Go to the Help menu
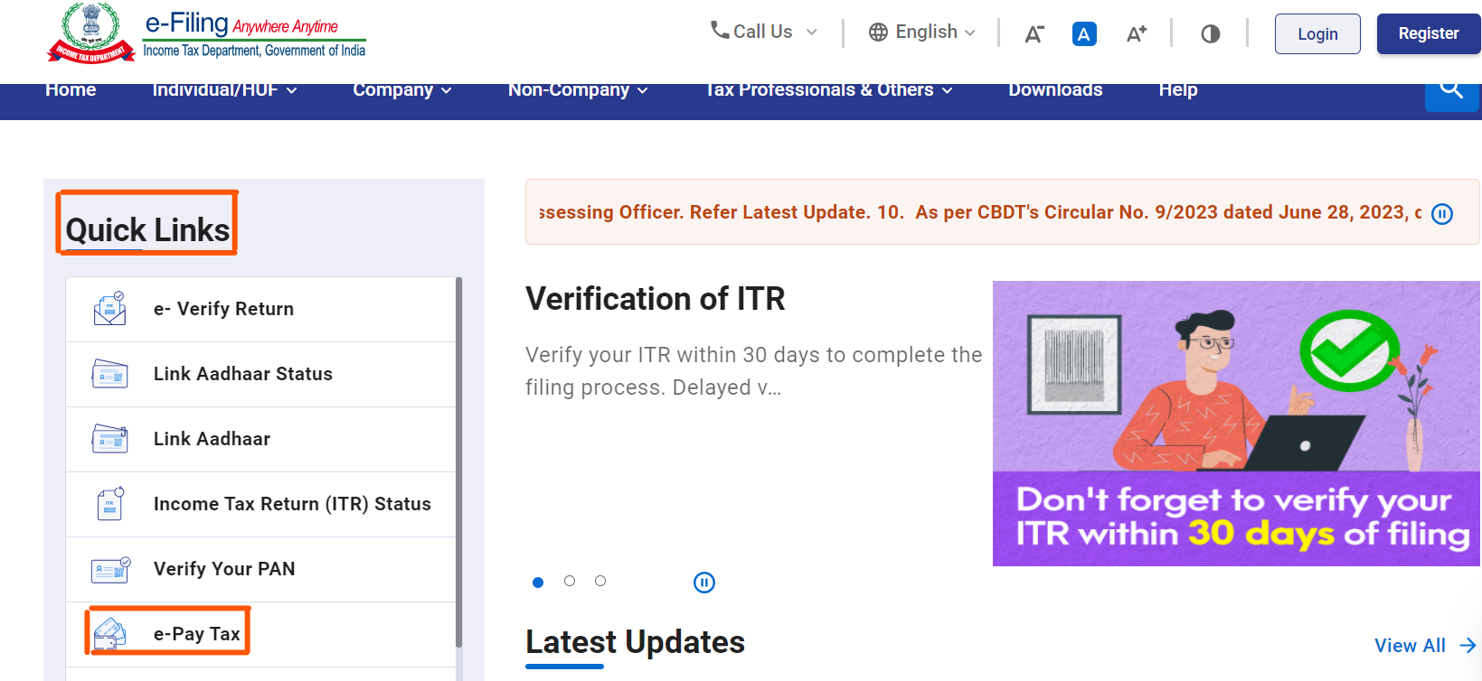 (x=1177, y=90)
